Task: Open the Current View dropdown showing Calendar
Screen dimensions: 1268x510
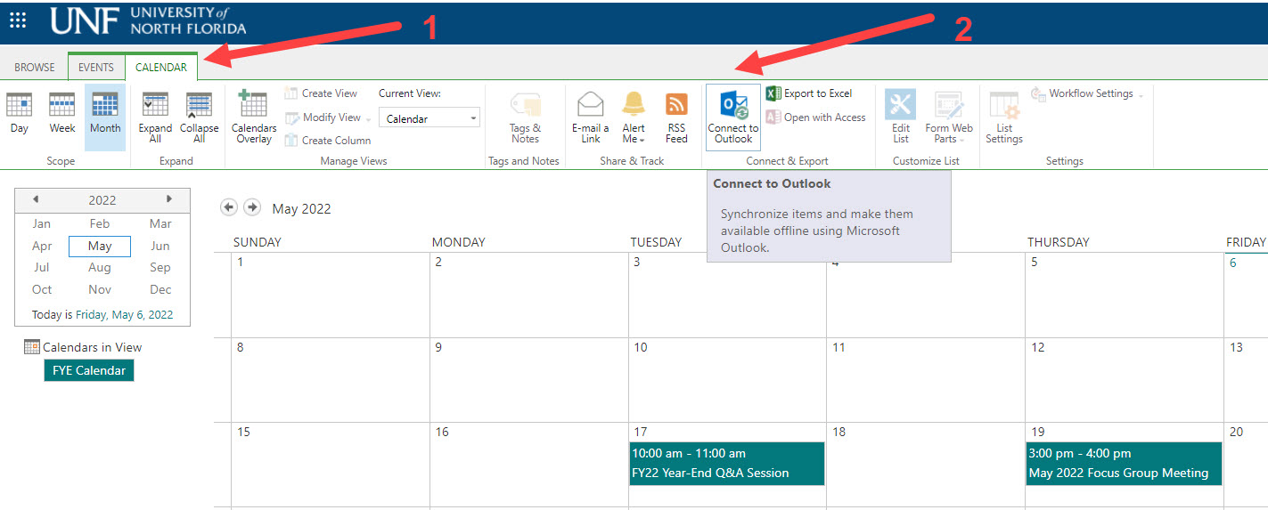Action: tap(429, 118)
